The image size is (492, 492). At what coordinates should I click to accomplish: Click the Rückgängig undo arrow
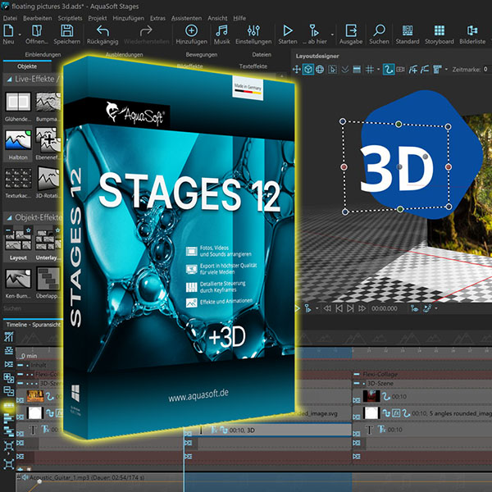click(103, 31)
